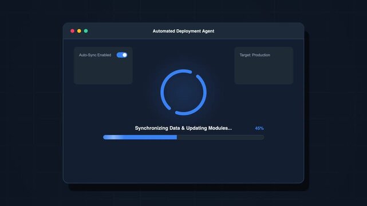Maximize the window with the green button
Screen dimensions: 367x206
pyautogui.click(x=86, y=31)
